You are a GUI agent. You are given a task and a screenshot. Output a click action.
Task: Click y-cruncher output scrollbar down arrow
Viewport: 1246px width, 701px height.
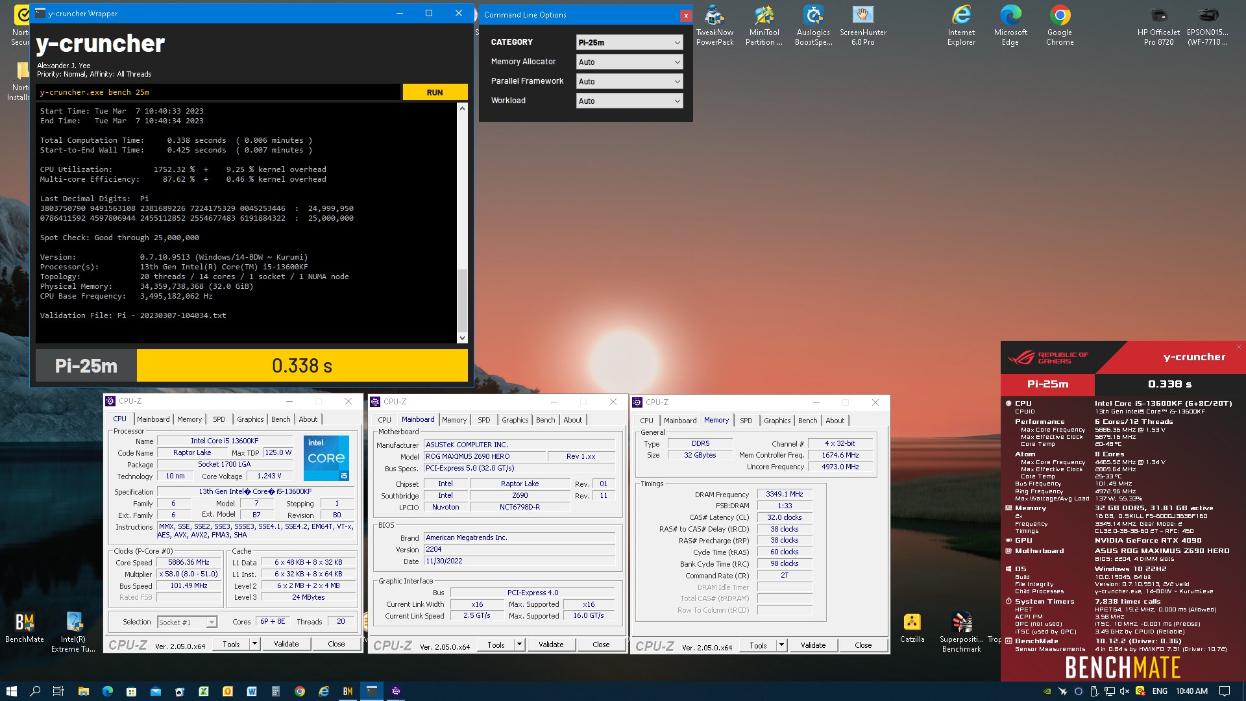pyautogui.click(x=462, y=338)
